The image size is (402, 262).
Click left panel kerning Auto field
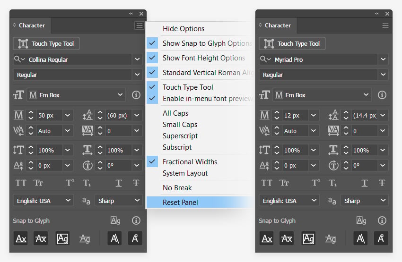point(49,131)
